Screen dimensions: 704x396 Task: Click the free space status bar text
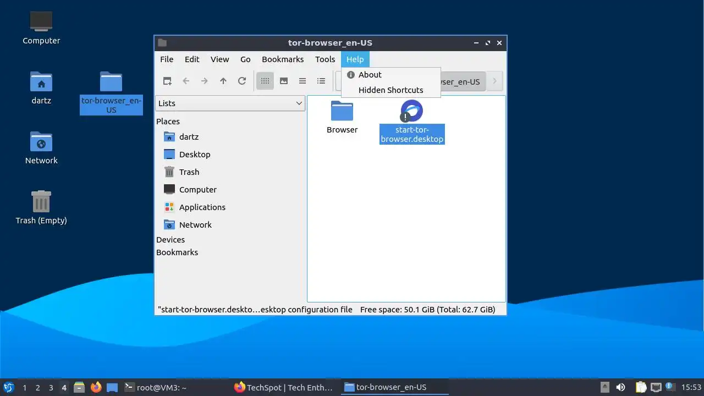(x=427, y=310)
